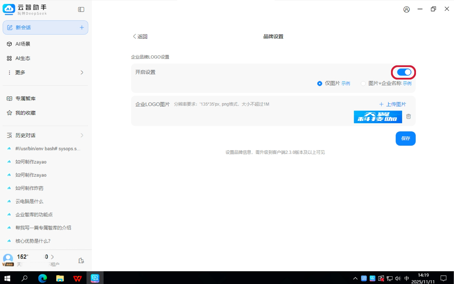Open 专属智库 in sidebar
Image resolution: width=454 pixels, height=284 pixels.
click(x=25, y=99)
